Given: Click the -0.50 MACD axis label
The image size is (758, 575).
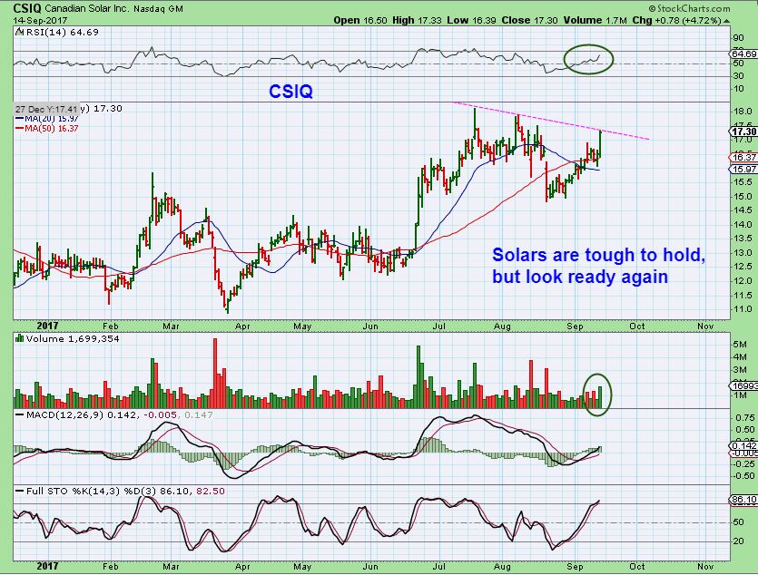Looking at the screenshot, I should [743, 476].
